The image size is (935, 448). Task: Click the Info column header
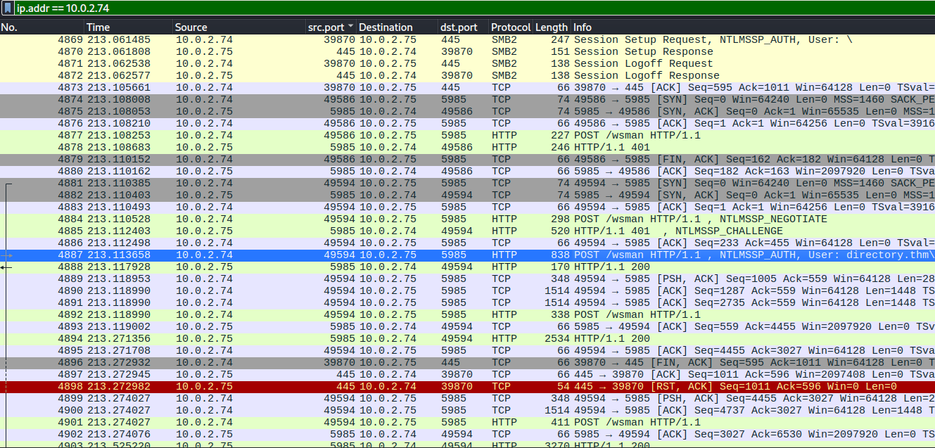(704, 27)
